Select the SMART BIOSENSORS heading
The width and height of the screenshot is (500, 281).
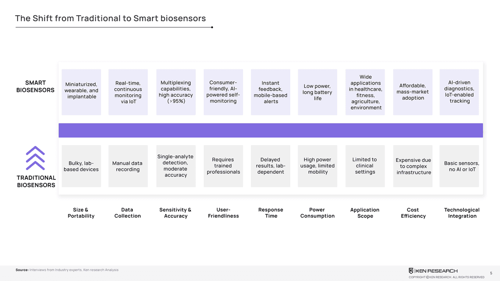[35, 86]
